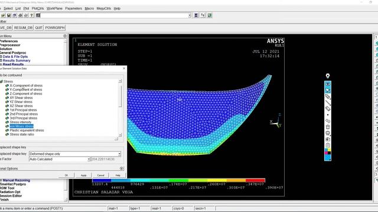This screenshot has width=378, height=212.
Task: Toggle the eye icon in floating toolbar
Action: (x=328, y=84)
